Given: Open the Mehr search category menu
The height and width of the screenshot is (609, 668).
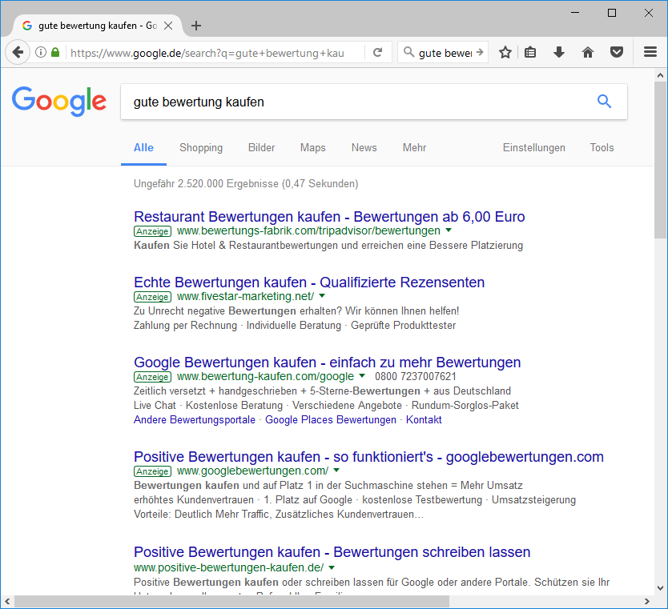Looking at the screenshot, I should click(414, 148).
